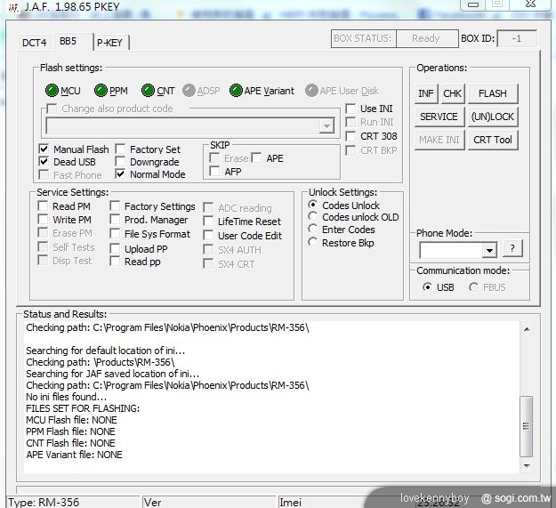
Task: Click the BOX STATUS Ready field
Action: coord(427,38)
